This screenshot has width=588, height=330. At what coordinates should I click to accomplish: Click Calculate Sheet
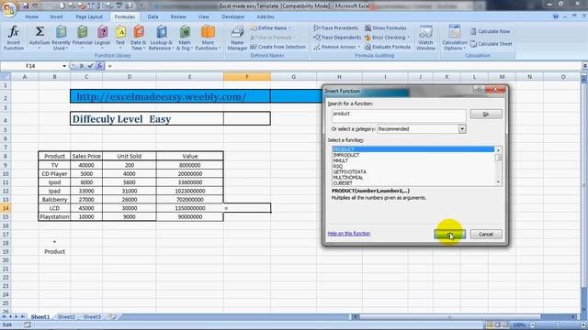tap(491, 44)
